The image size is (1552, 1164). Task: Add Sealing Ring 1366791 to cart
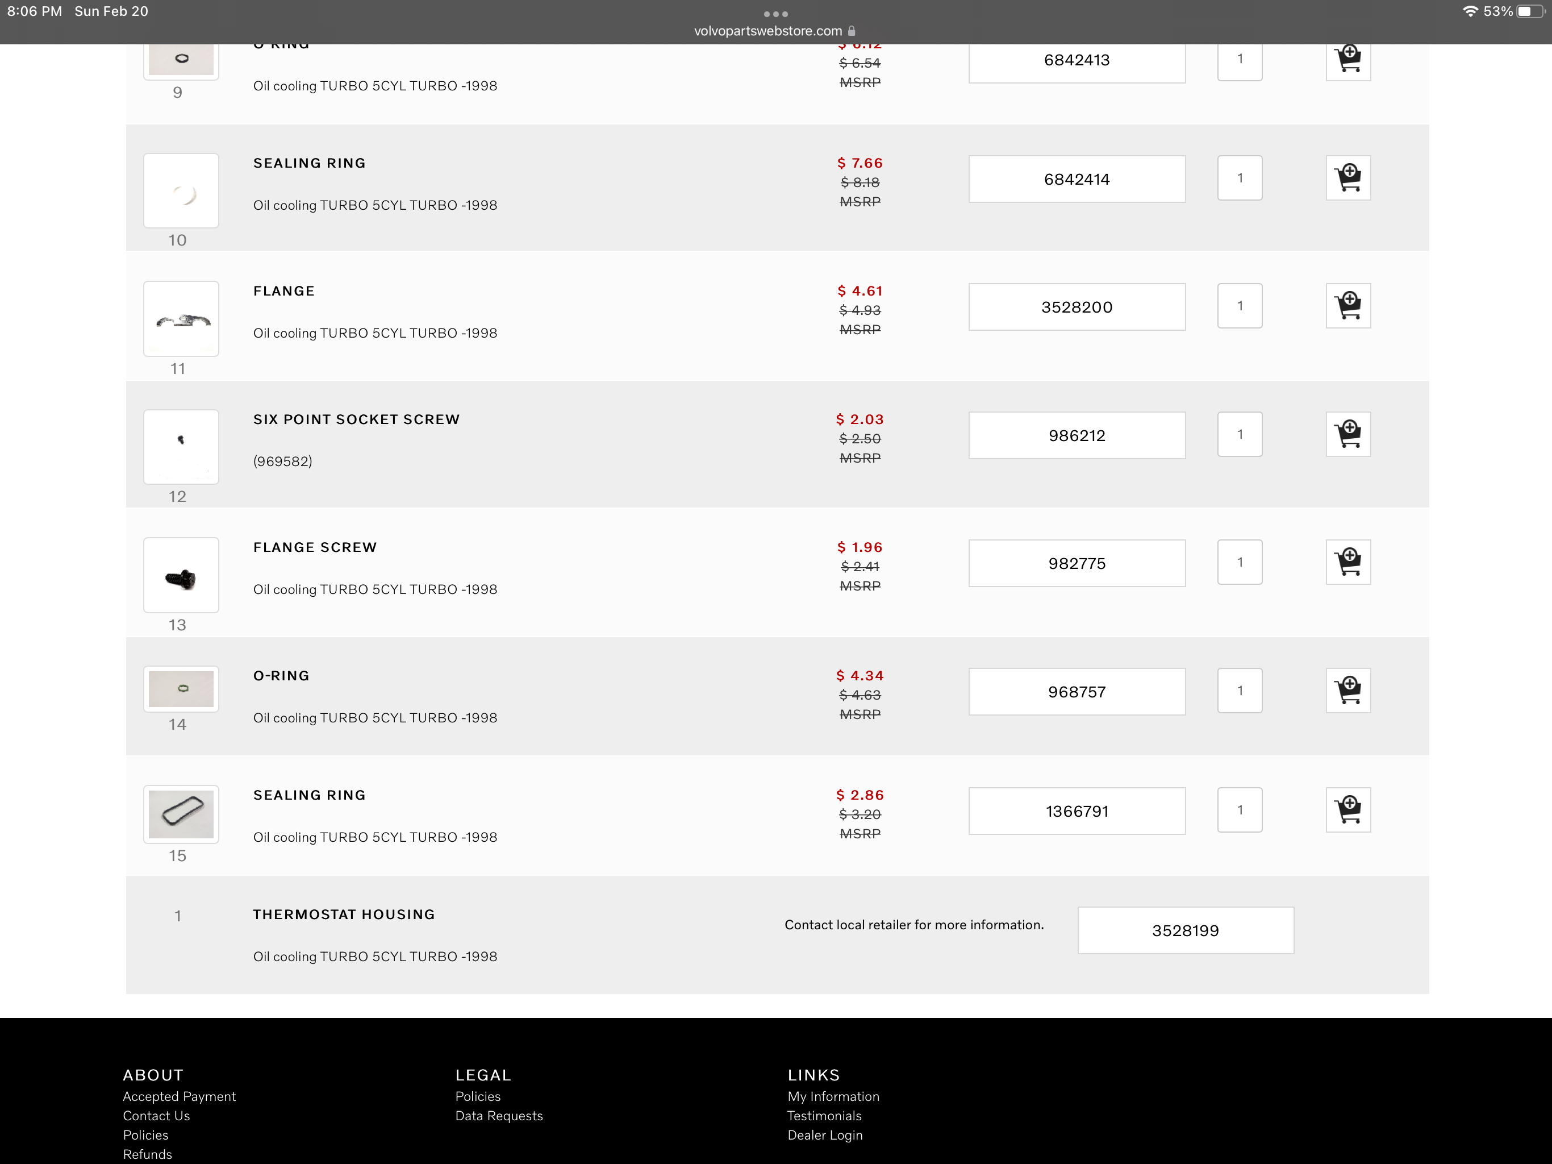point(1347,809)
